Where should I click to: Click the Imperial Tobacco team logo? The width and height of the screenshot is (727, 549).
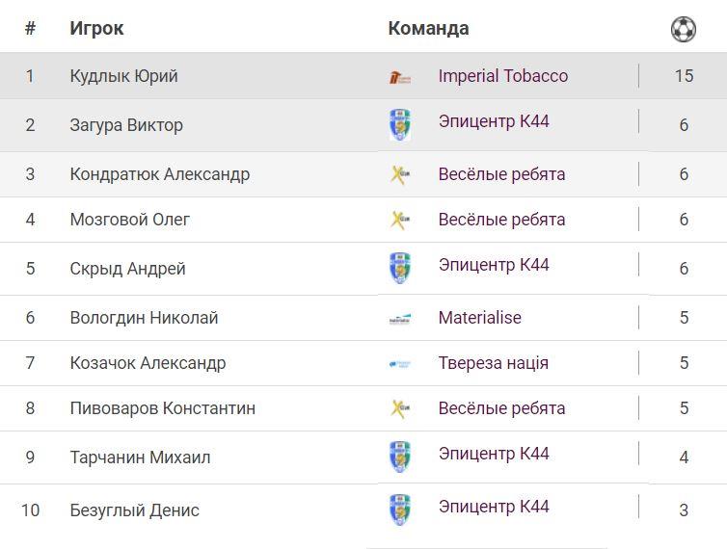[400, 77]
